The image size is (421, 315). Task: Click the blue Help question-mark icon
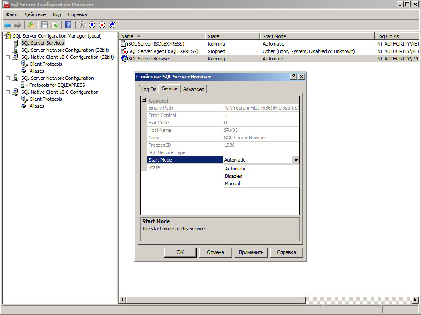coord(68,25)
